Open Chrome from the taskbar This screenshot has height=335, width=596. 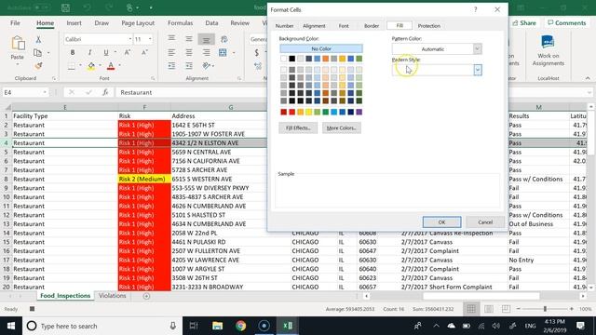[240, 326]
